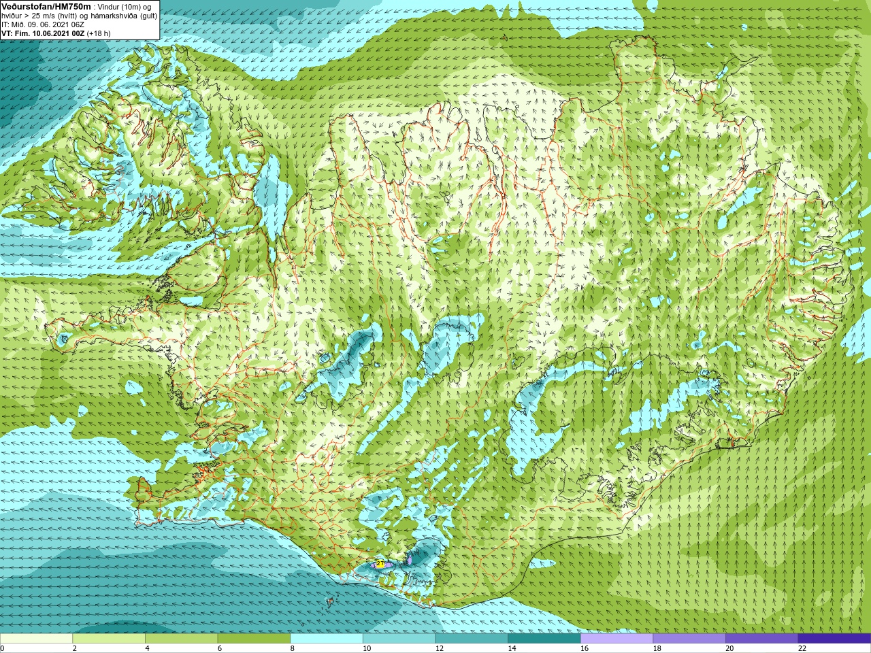Click the legend scale label '0'
Screen dimensions: 871x653
pos(2,648)
